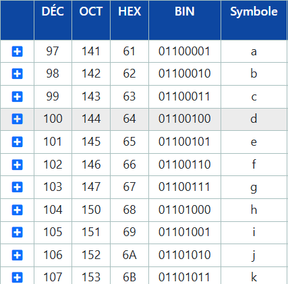Expand the row for symbol b
This screenshot has width=288, height=284.
pos(17,74)
